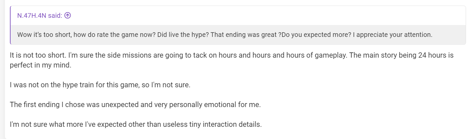
Task: Click the line about the hype train
Action: pos(100,85)
